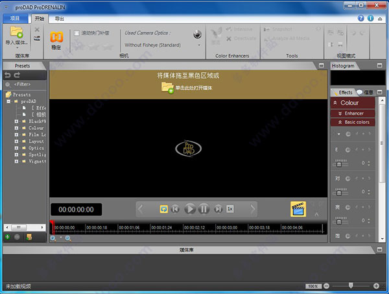Collapse the ribbon with the up arrow
The height and width of the screenshot is (294, 389).
tap(380, 19)
